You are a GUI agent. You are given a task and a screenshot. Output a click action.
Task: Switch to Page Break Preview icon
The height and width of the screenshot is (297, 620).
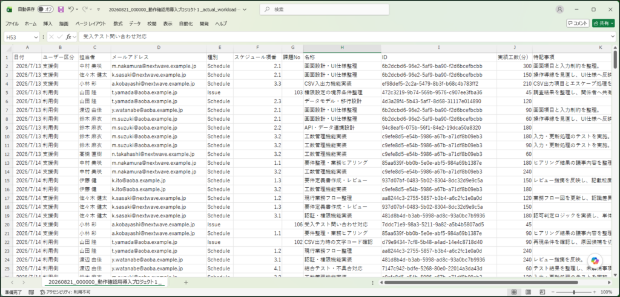[x=542, y=292]
